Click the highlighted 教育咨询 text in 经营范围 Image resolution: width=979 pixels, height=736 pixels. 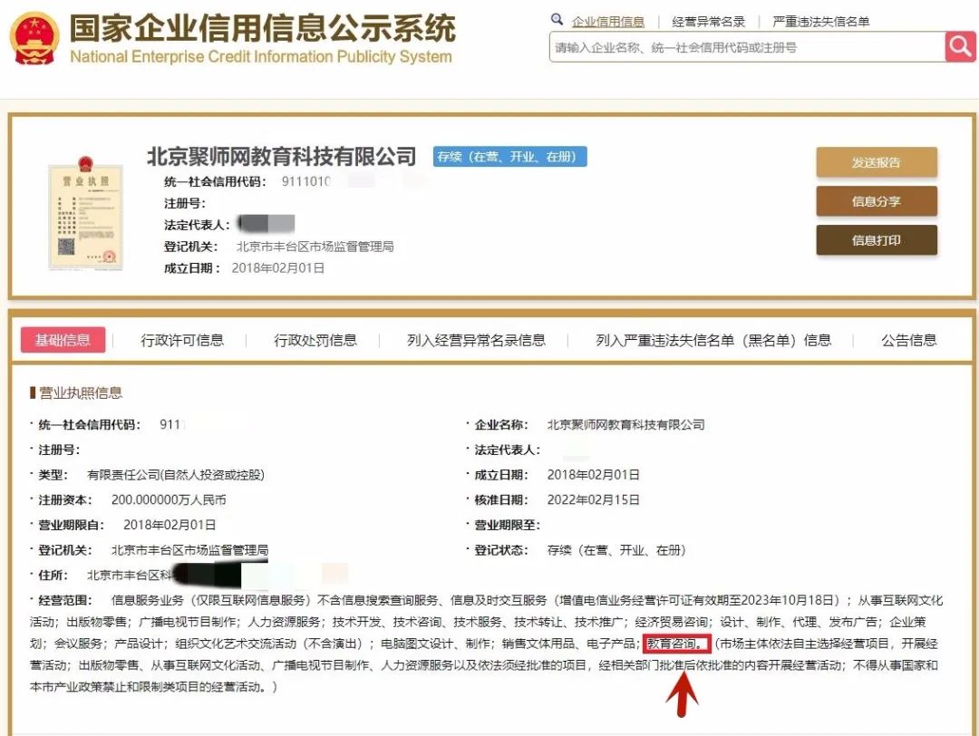[677, 644]
